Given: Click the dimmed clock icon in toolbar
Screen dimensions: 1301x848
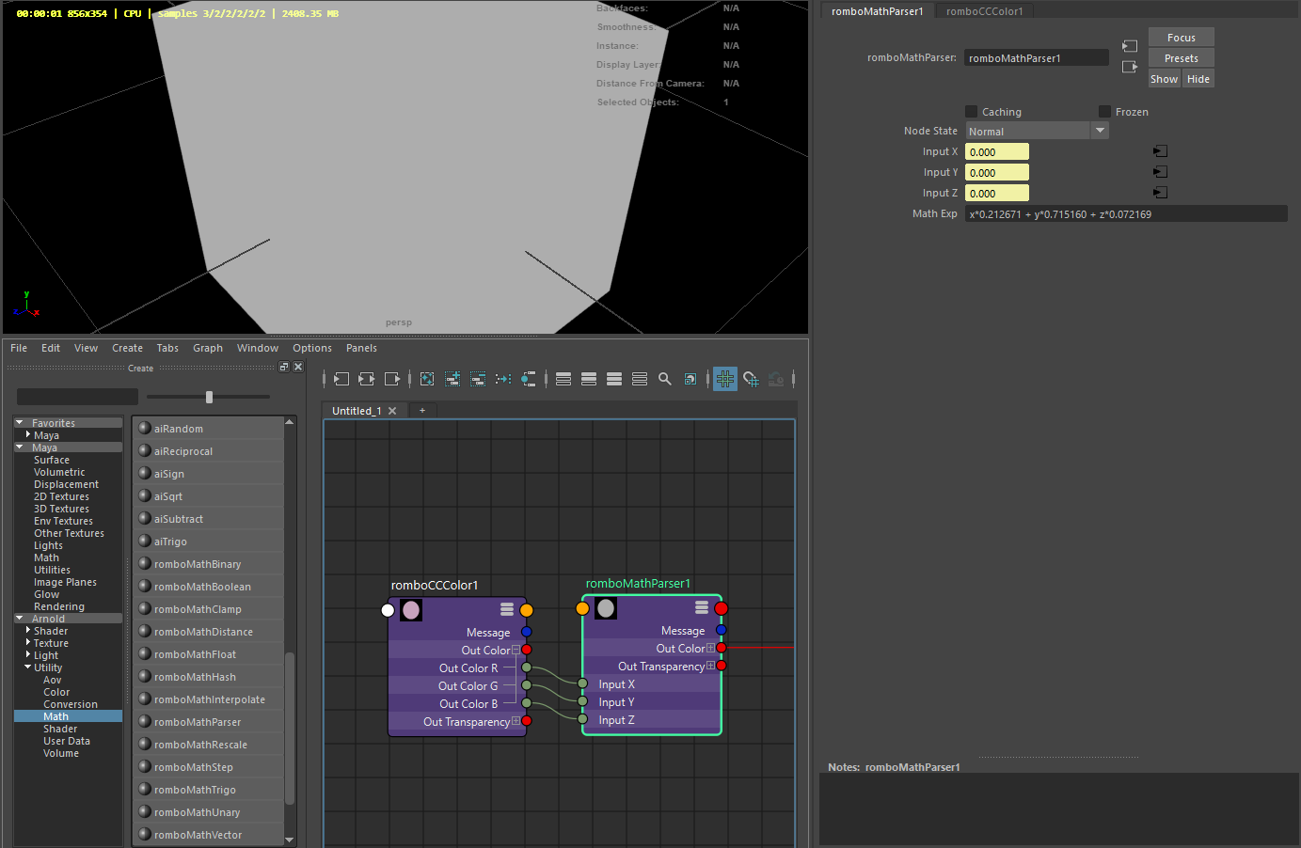Looking at the screenshot, I should [x=776, y=379].
